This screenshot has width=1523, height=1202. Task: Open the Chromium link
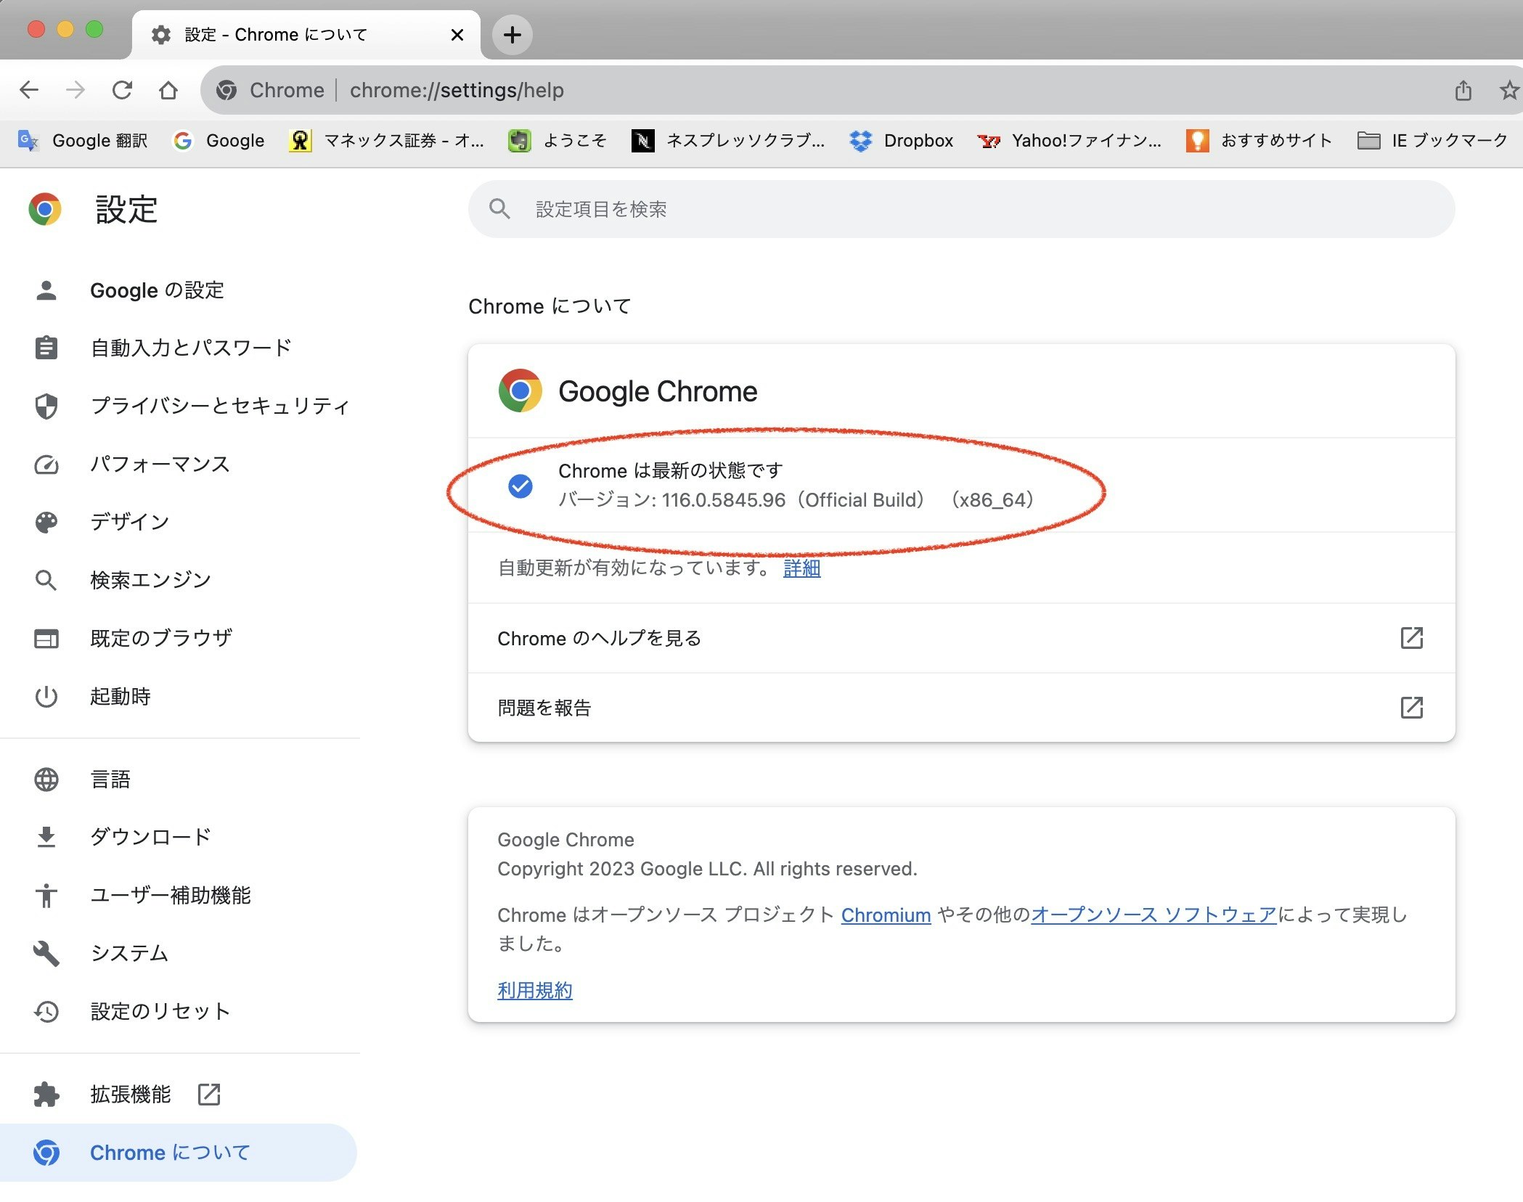(886, 915)
